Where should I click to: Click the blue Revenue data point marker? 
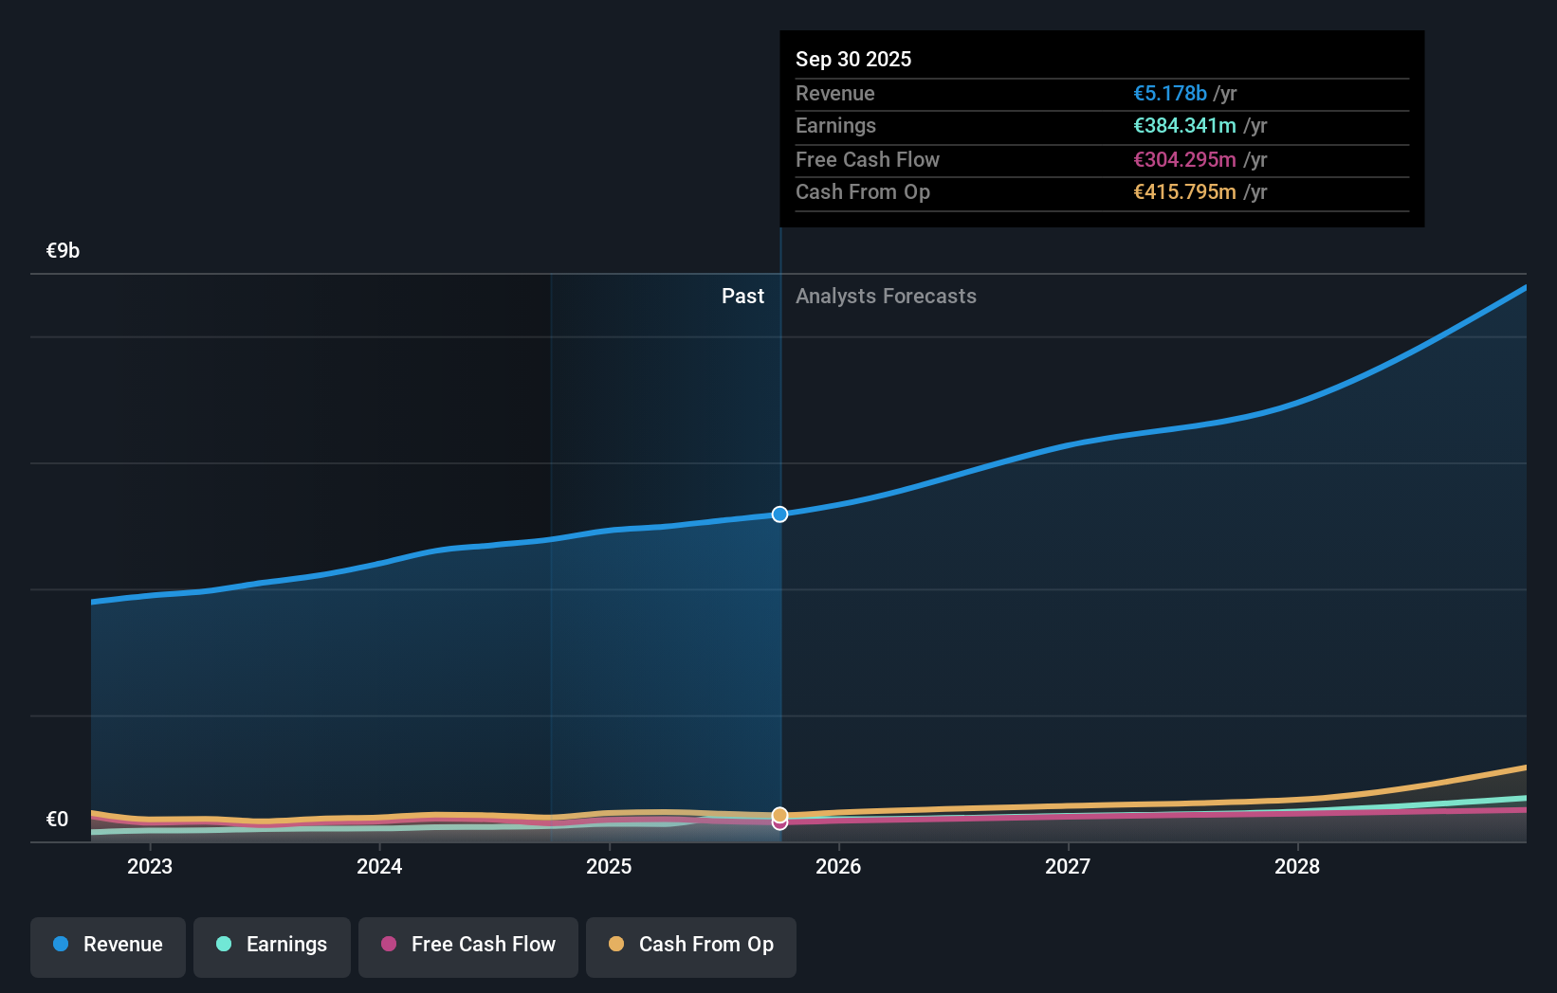tap(779, 515)
